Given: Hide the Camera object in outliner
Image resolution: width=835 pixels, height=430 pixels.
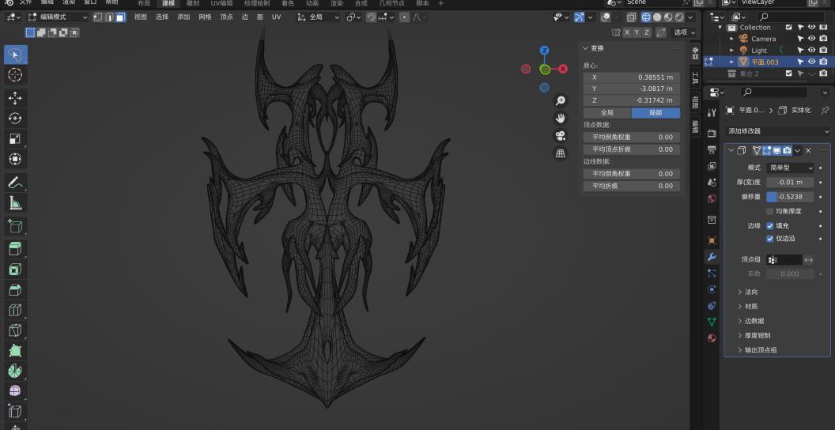Looking at the screenshot, I should coord(811,39).
